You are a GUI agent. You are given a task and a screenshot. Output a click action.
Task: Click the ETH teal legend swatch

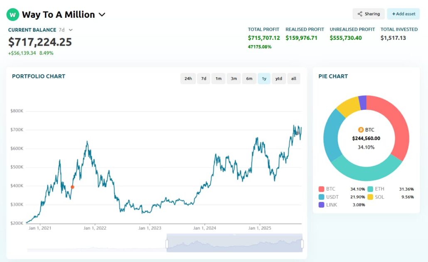[x=370, y=189]
